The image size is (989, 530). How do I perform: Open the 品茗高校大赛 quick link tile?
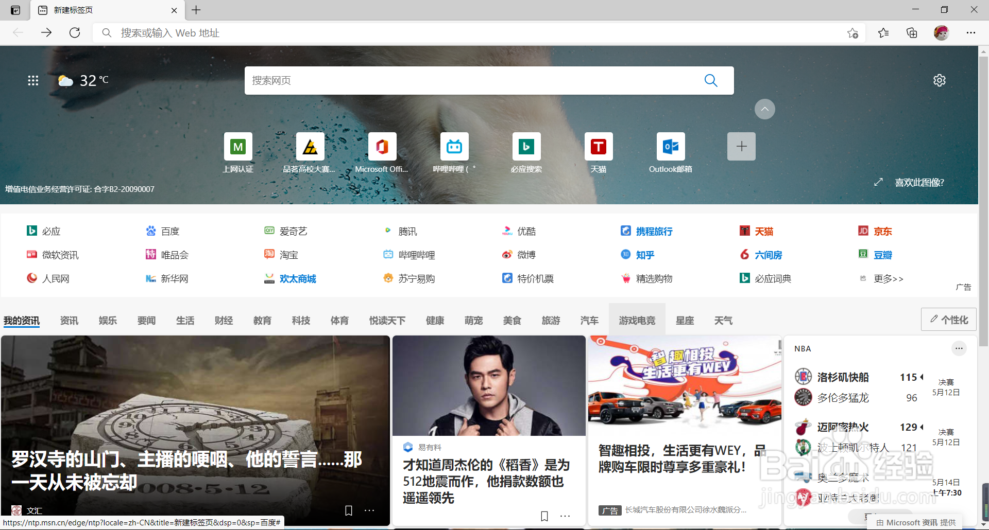(x=310, y=153)
